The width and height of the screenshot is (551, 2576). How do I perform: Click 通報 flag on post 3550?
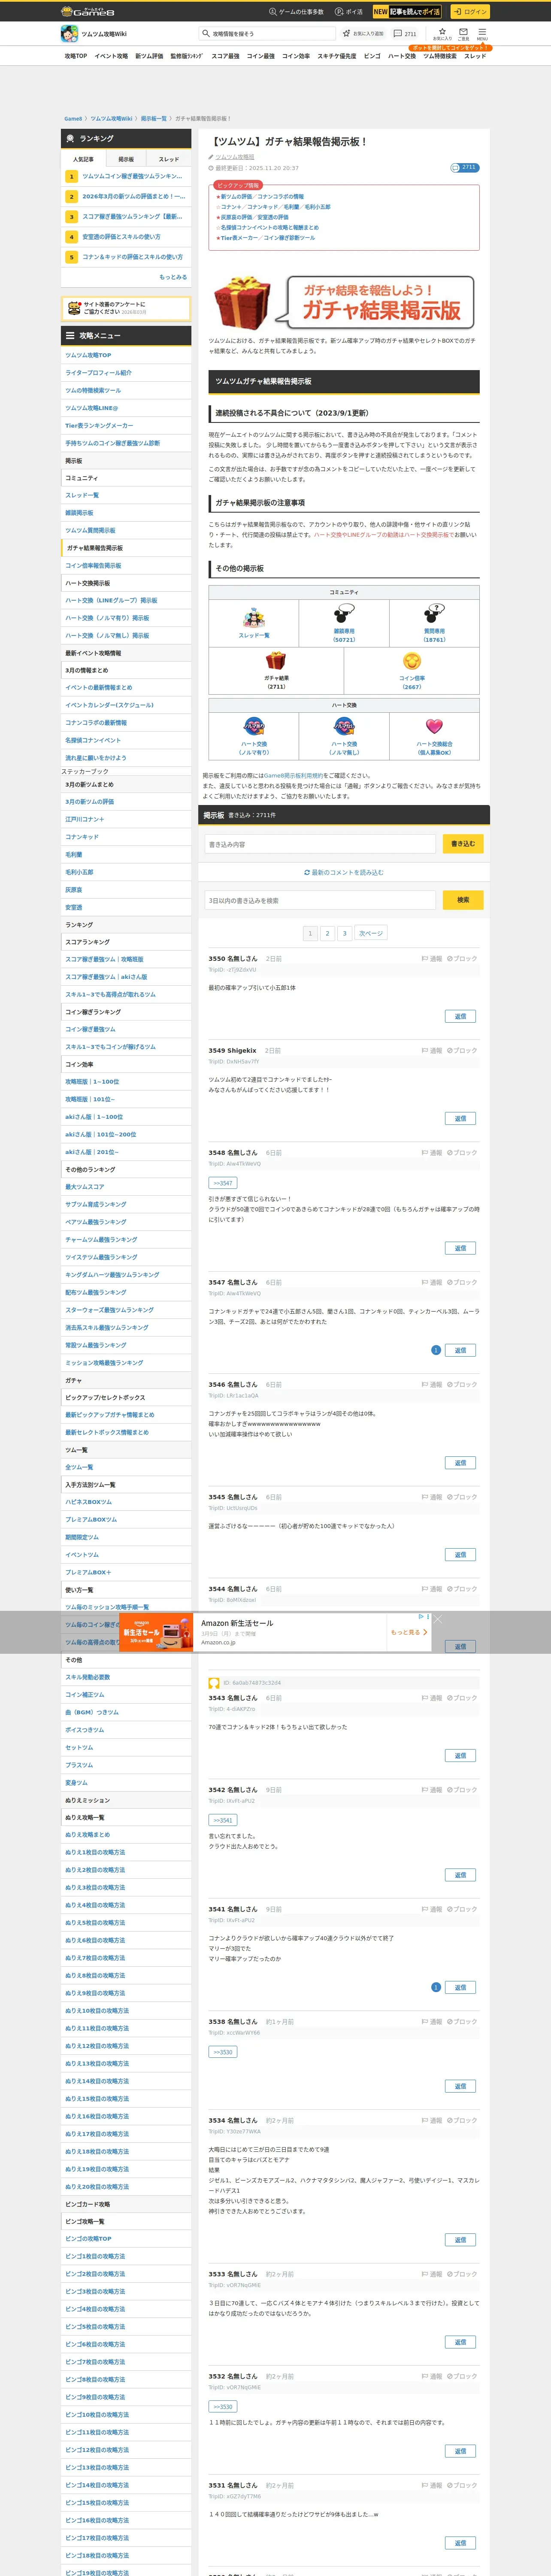pyautogui.click(x=432, y=959)
